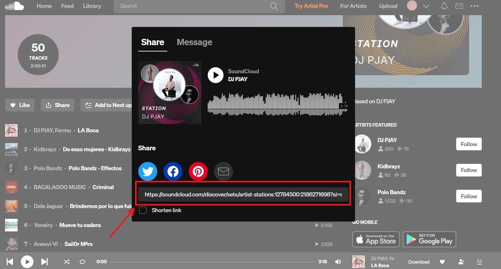
Task: Open now-playing LA Boca title link
Action: [380, 266]
